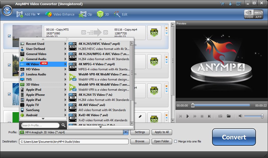Image resolution: width=268 pixels, height=158 pixels.
Task: Open the Profile dropdown arrow
Action: 126,132
